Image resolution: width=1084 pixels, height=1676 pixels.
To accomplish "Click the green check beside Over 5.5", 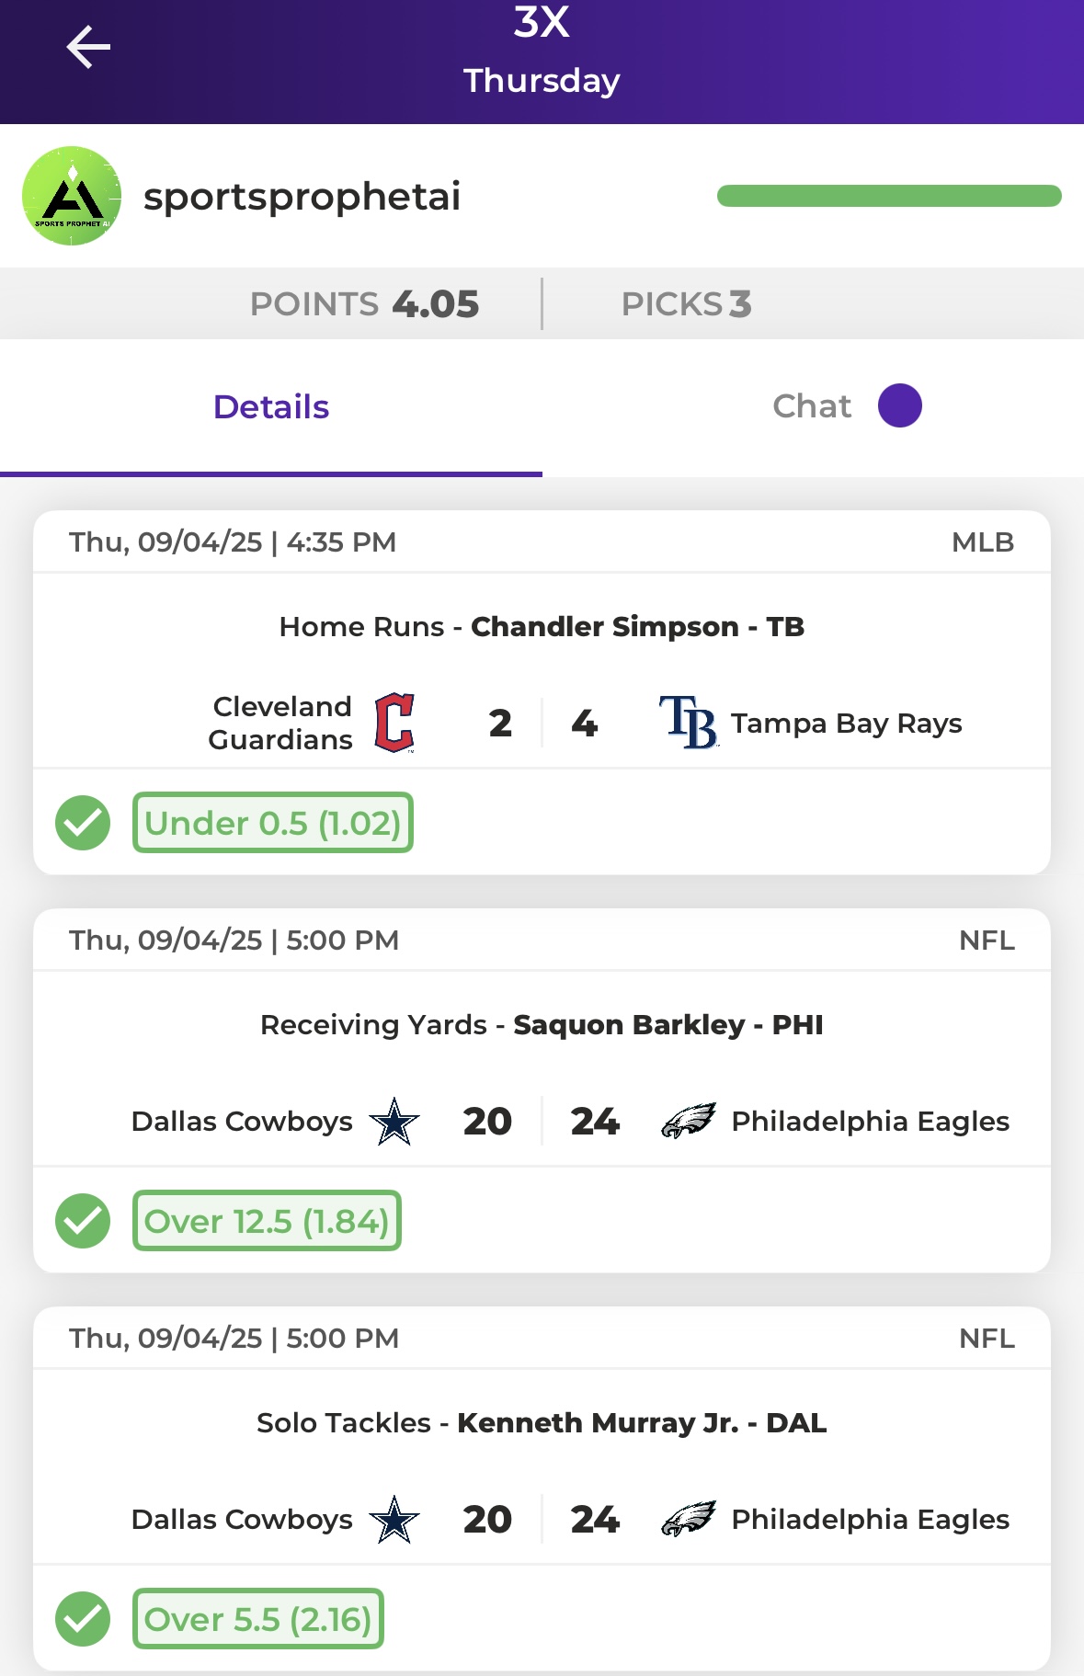I will pyautogui.click(x=83, y=1619).
